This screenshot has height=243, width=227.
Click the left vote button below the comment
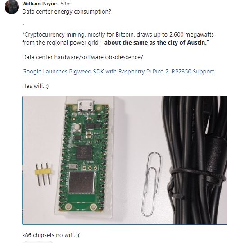[31, 242]
